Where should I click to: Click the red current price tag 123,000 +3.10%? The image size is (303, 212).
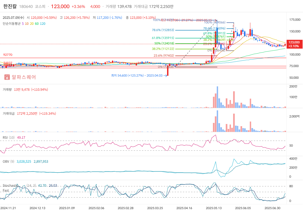pos(294,44)
